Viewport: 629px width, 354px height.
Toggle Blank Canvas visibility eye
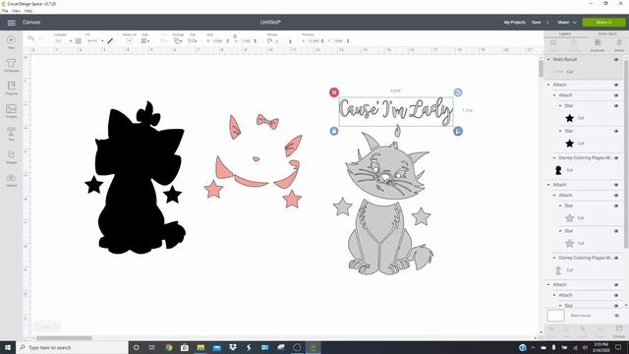coord(616,316)
